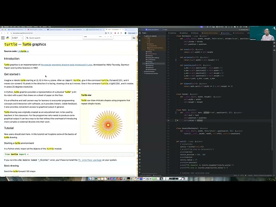Switch to the Typing Practice Record tab
276x207 pixels.
[95, 30]
